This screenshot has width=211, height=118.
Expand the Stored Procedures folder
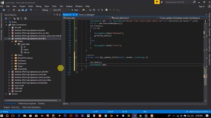click(x=12, y=58)
